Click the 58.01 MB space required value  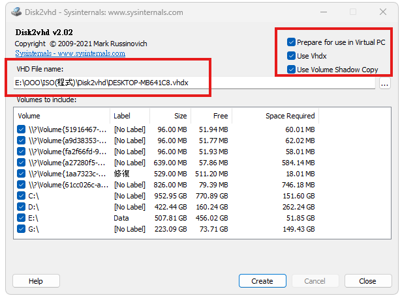click(x=300, y=152)
